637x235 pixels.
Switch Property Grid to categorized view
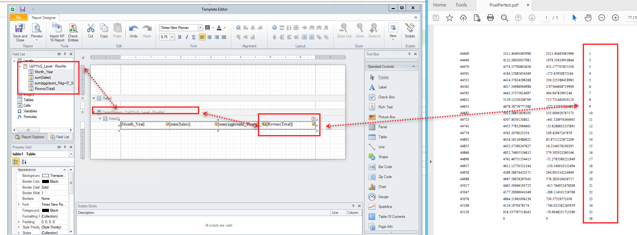tap(16, 162)
